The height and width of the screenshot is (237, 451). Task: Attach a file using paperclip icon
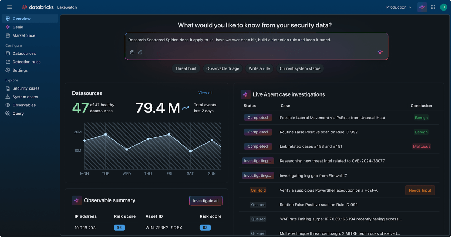[x=140, y=52]
